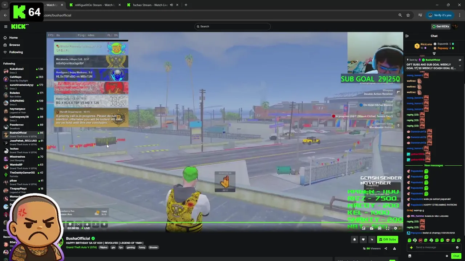Open the chat shop icon

coord(410,256)
